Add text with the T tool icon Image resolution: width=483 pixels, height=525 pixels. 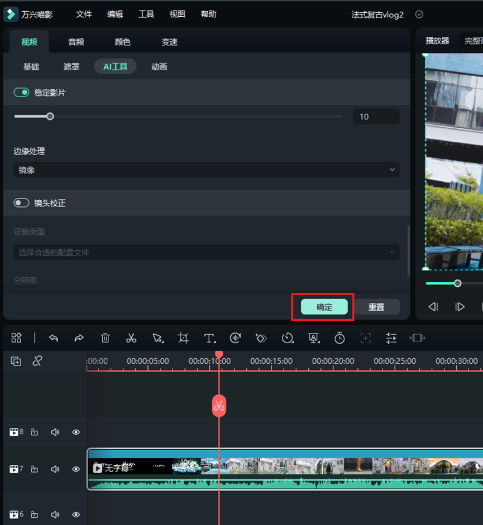pyautogui.click(x=209, y=338)
